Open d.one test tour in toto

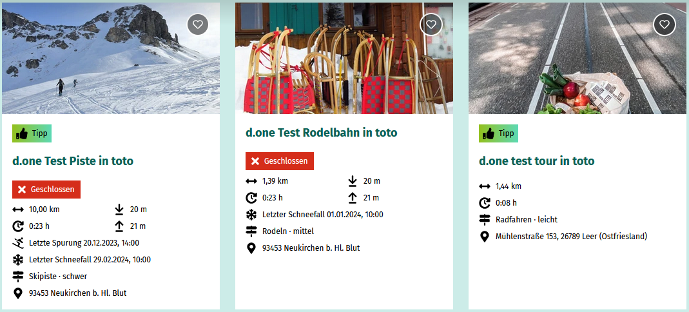(536, 161)
